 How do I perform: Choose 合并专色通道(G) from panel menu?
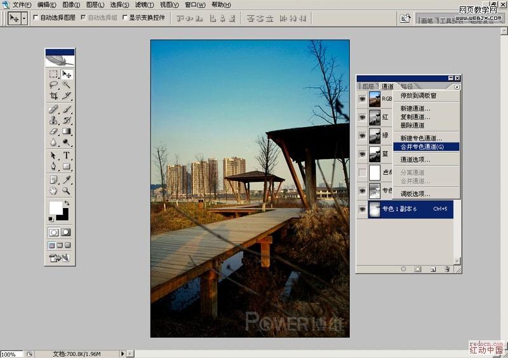[x=426, y=147]
